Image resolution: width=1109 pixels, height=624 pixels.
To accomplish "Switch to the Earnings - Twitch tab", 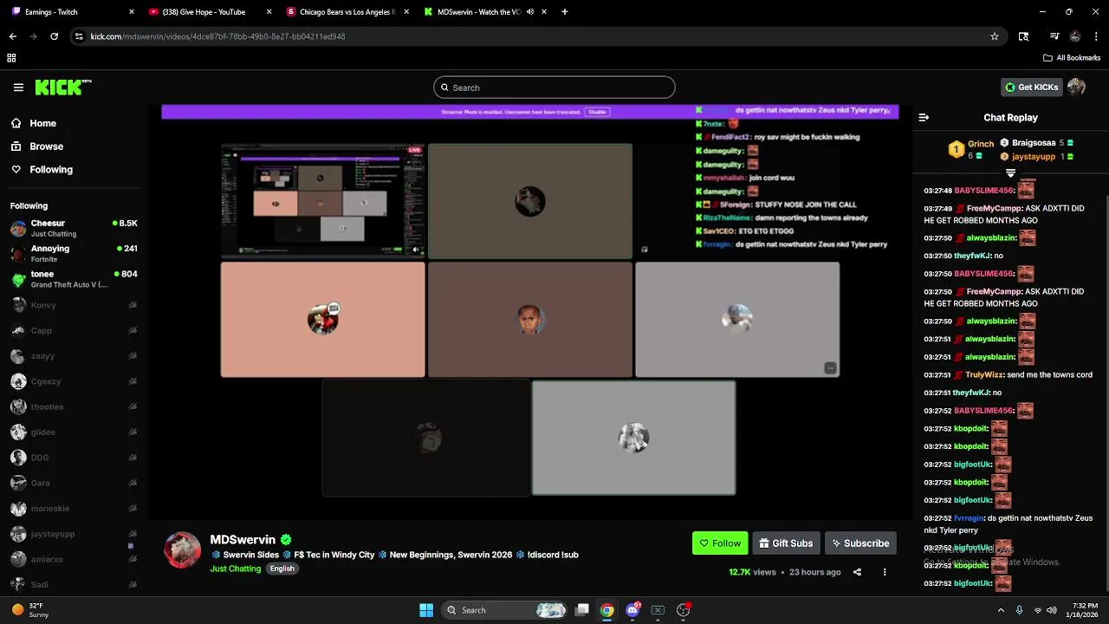I will coord(74,12).
